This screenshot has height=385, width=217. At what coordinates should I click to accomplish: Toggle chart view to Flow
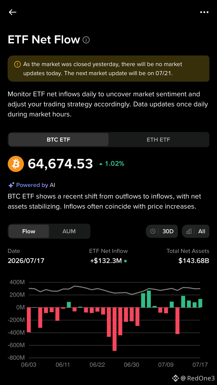click(29, 231)
